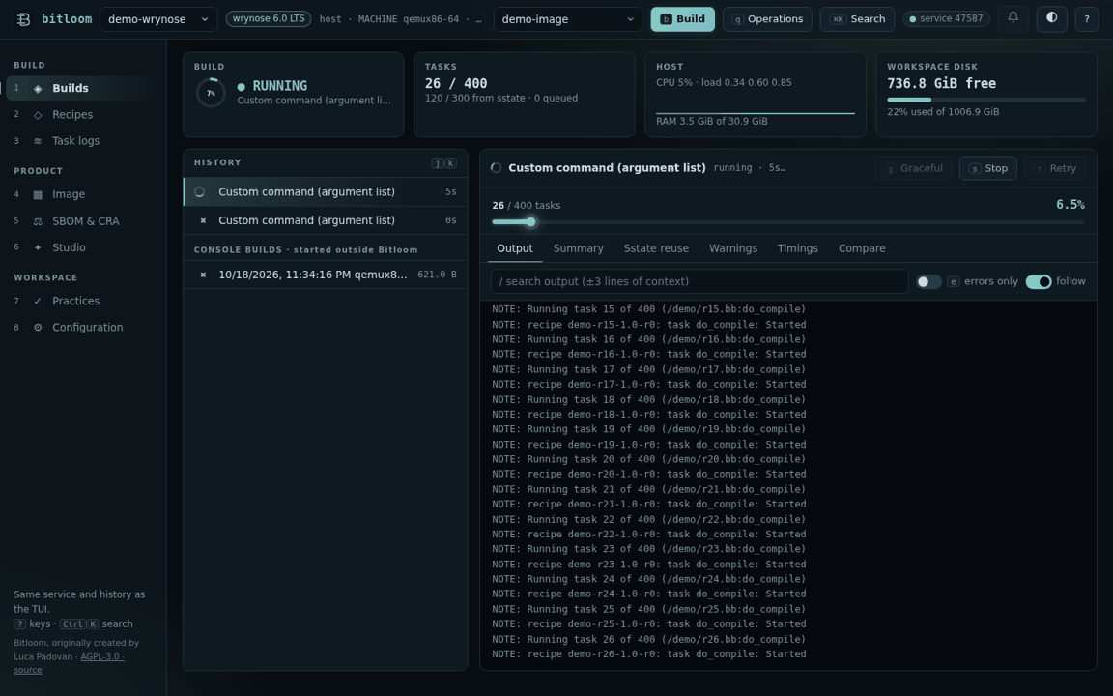Click the Studio sparkle icon
1113x696 pixels.
click(x=38, y=247)
